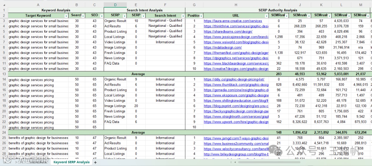Viewport: 372px width, 166px height.
Task: Add a new sheet with the plus button
Action: [x=95, y=163]
